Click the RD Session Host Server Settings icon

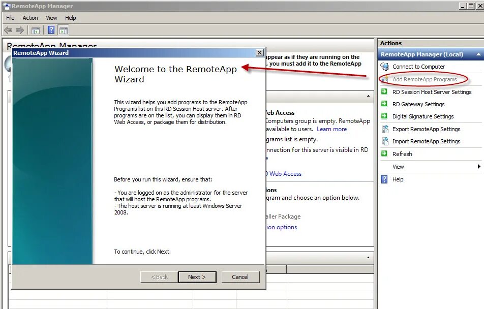[384, 91]
